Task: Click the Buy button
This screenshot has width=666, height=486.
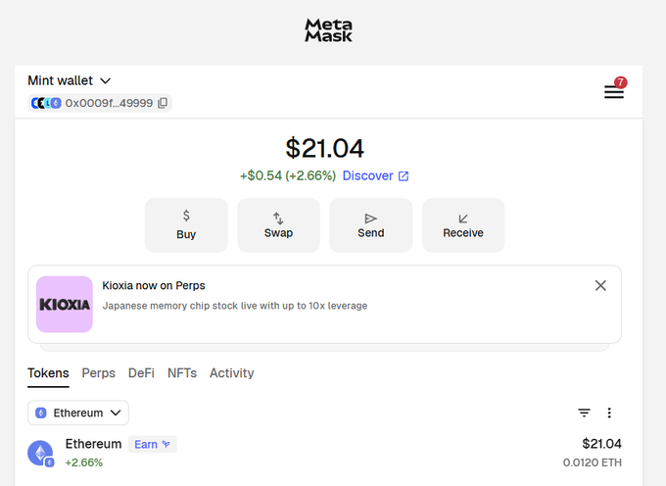Action: coord(186,225)
